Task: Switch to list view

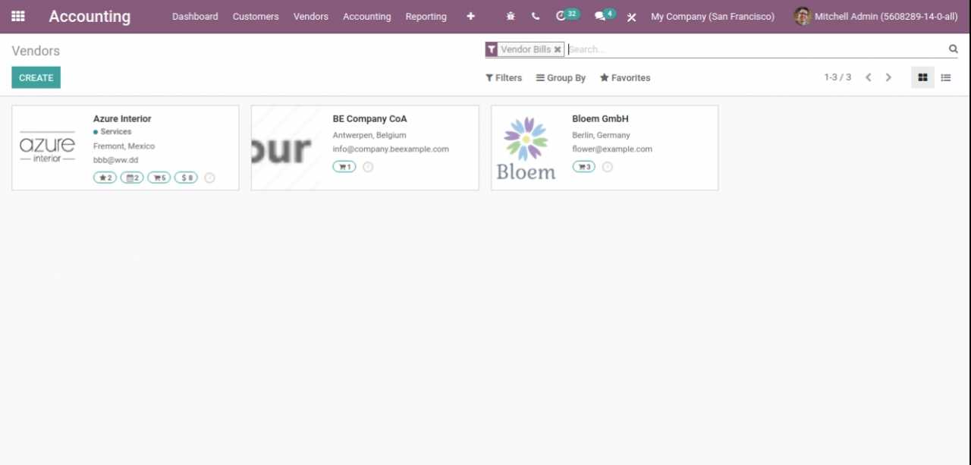Action: 945,77
